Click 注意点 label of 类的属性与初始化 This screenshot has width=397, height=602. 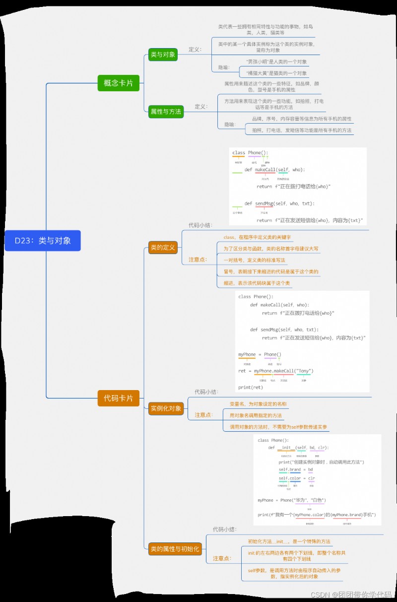pos(222,558)
